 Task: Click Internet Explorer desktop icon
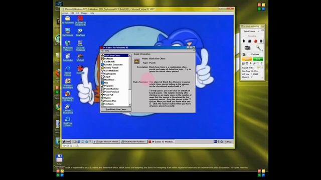tap(68, 71)
